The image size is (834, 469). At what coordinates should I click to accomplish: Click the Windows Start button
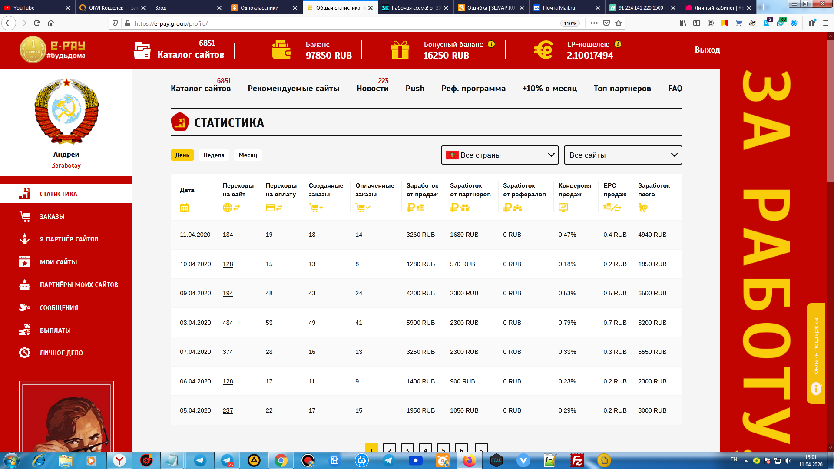point(11,460)
